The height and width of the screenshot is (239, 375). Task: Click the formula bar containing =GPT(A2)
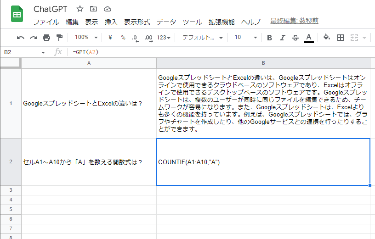pos(221,52)
